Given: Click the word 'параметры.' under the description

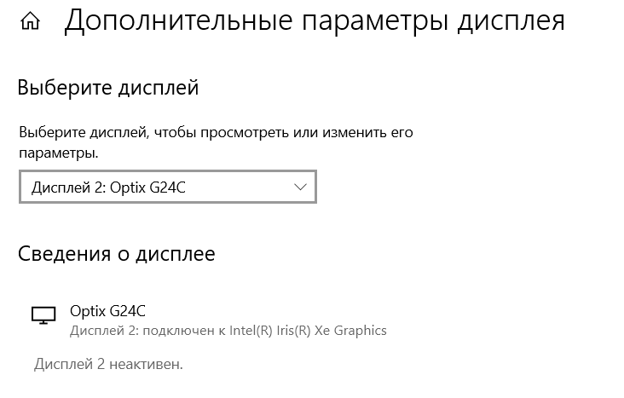Looking at the screenshot, I should [59, 153].
